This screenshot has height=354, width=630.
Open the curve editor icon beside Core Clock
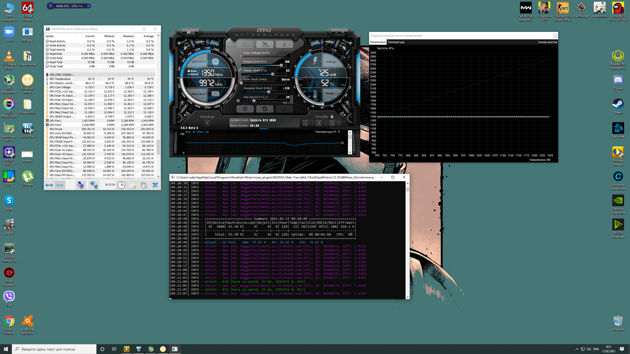click(240, 80)
